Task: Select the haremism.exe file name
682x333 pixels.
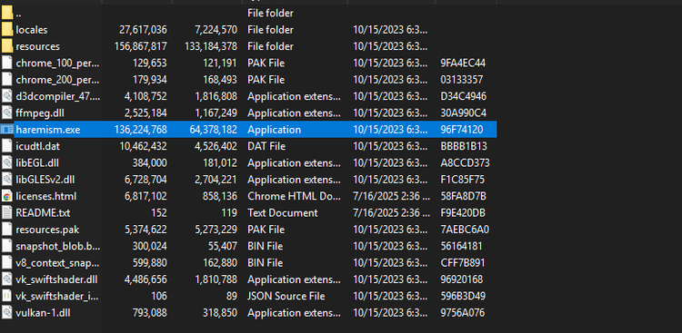Action: click(48, 130)
